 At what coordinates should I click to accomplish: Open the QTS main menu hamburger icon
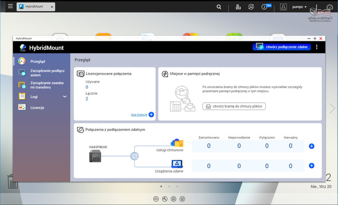pyautogui.click(x=10, y=6)
